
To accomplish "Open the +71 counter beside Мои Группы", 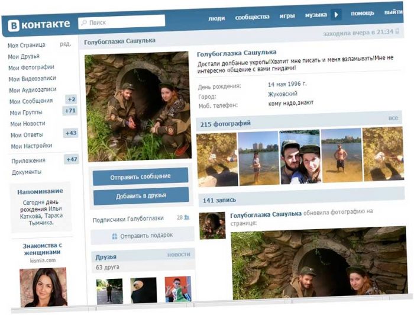I will [x=70, y=111].
